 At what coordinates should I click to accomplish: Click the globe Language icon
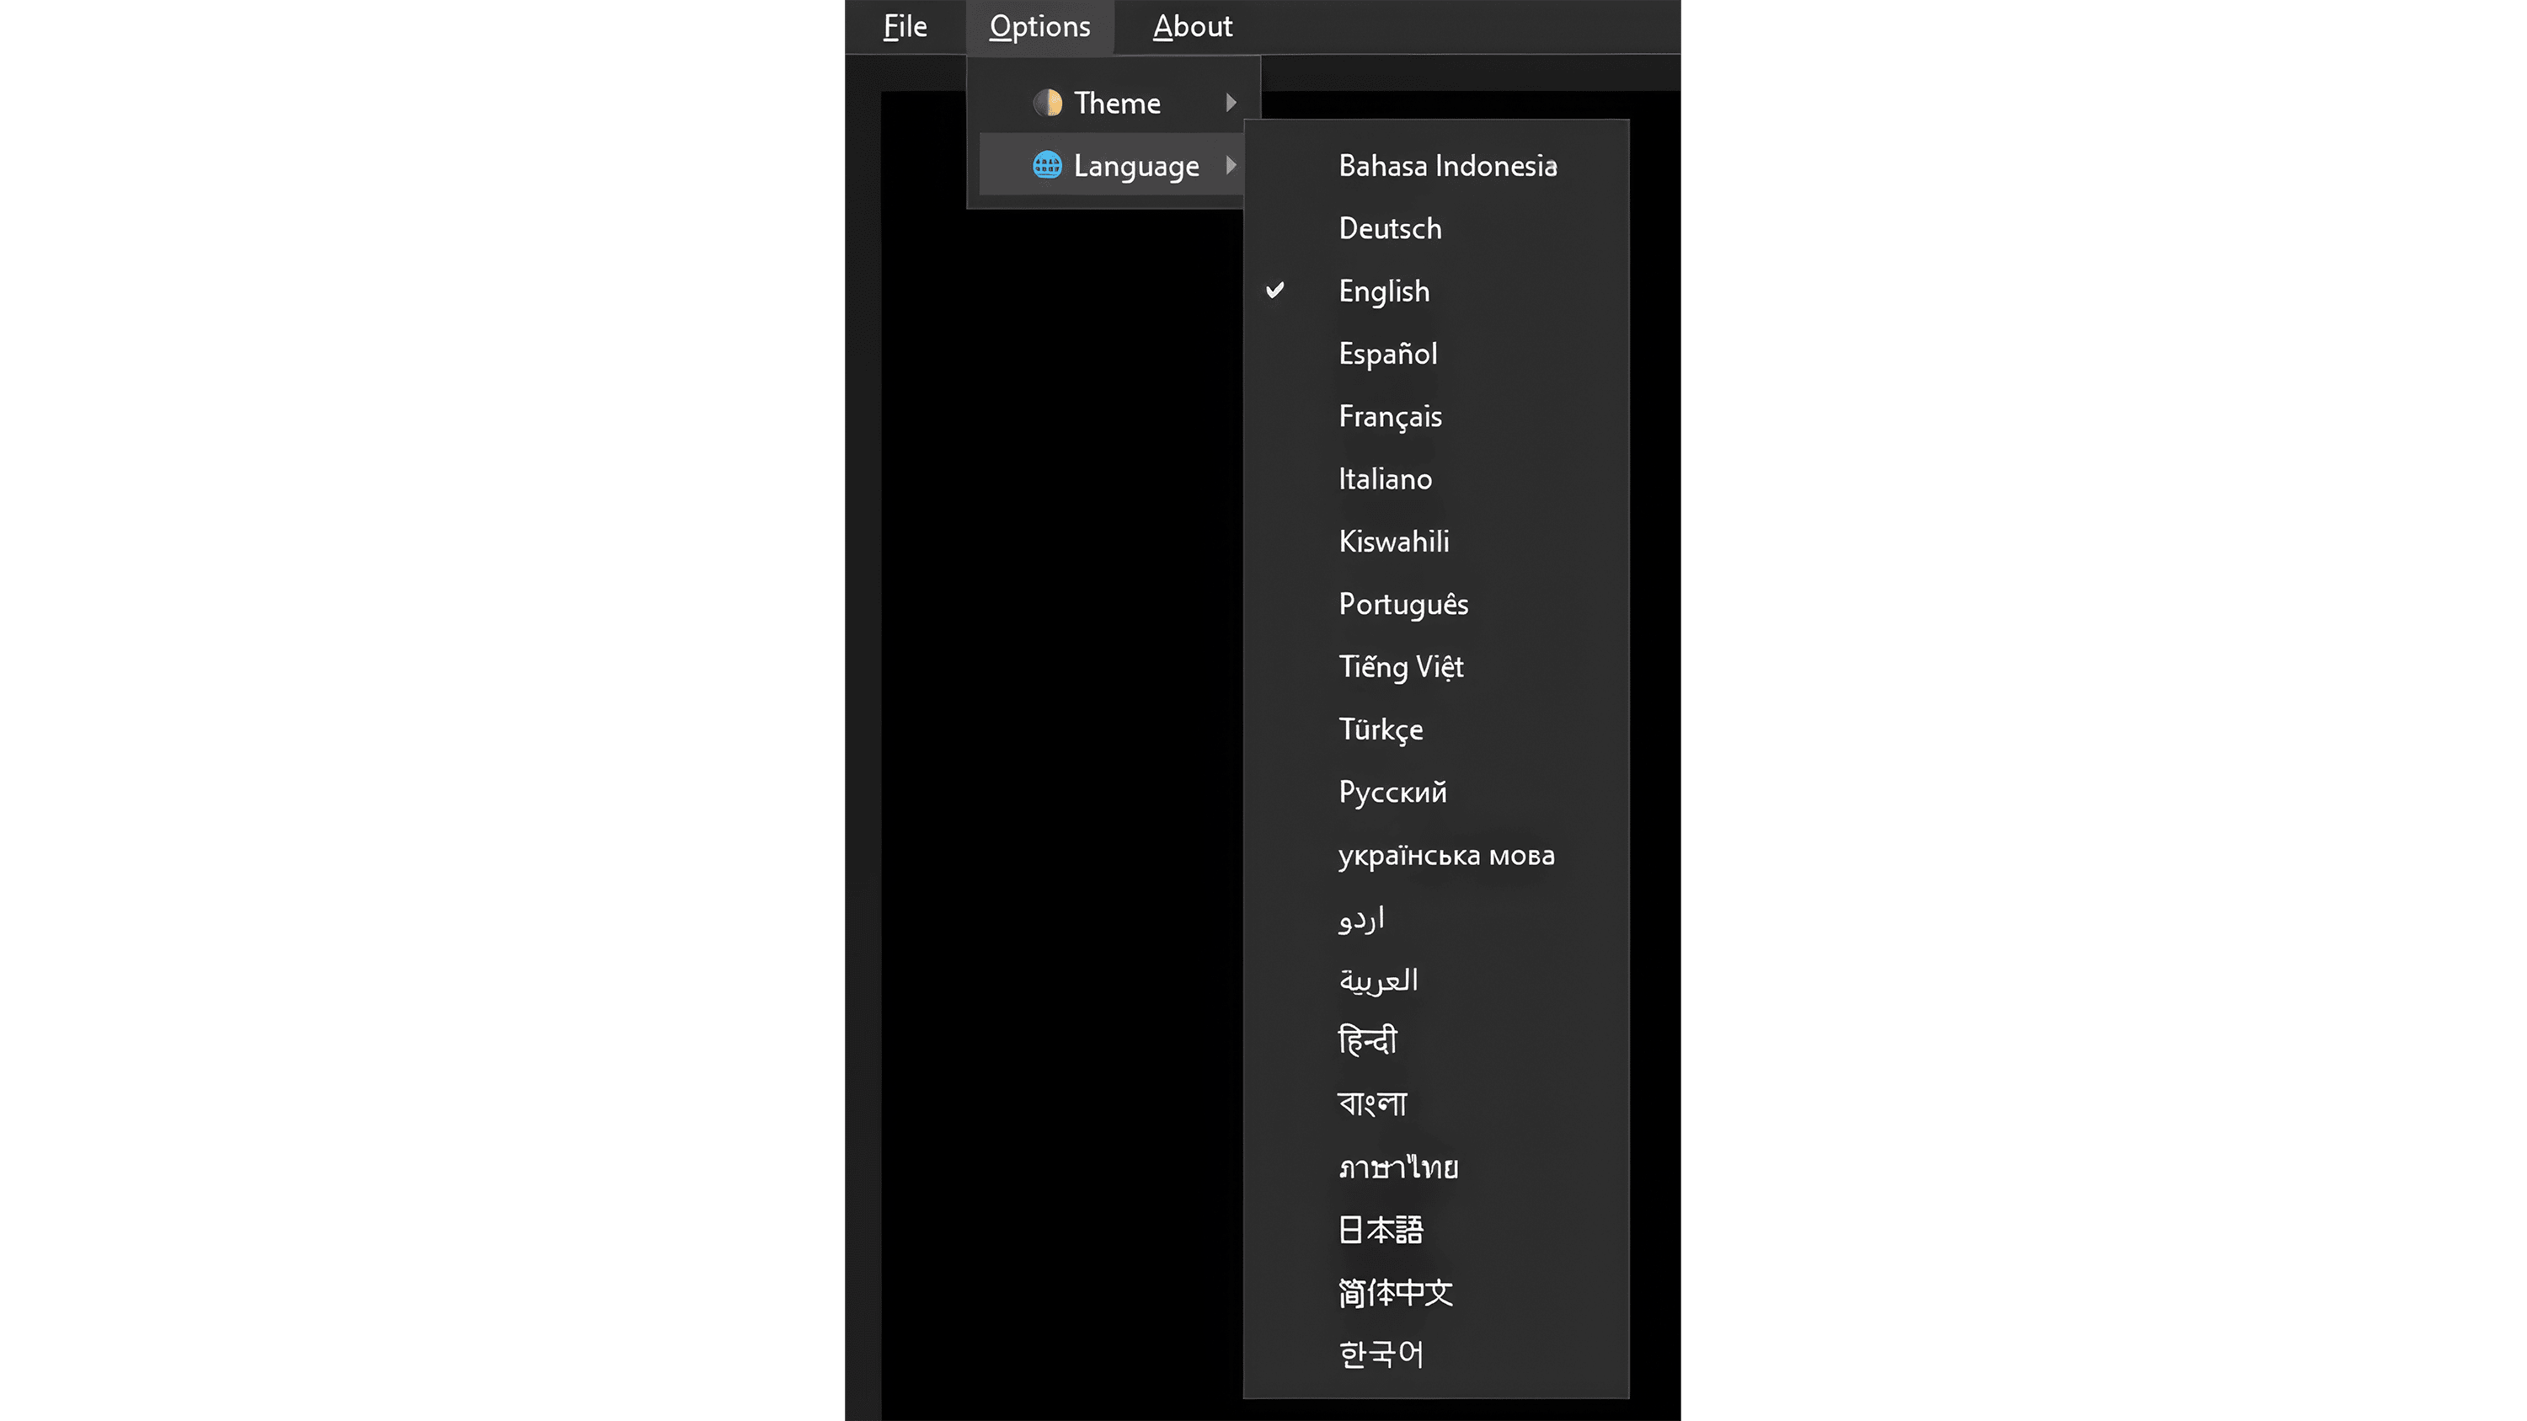[x=1047, y=166]
